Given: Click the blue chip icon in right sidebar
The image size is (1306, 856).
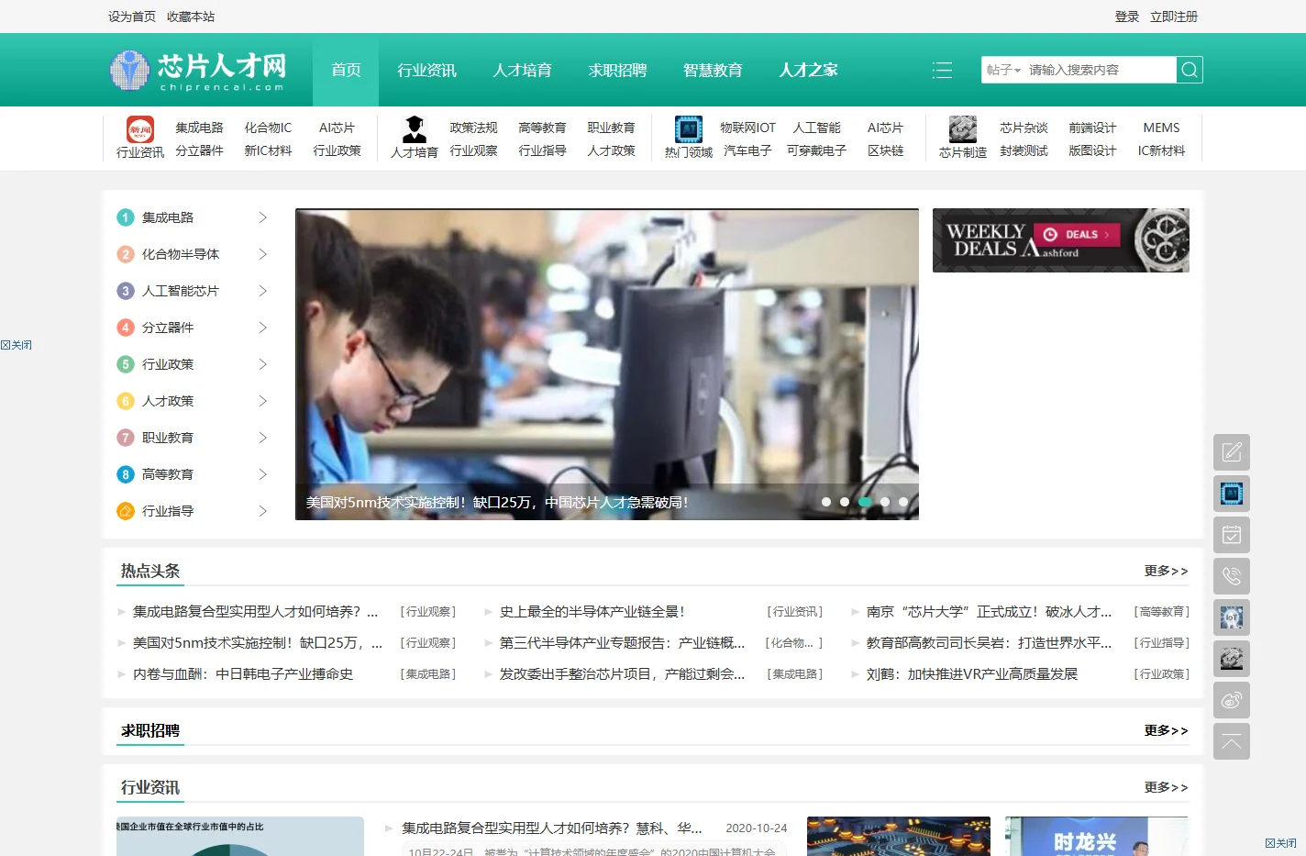Looking at the screenshot, I should point(1232,494).
